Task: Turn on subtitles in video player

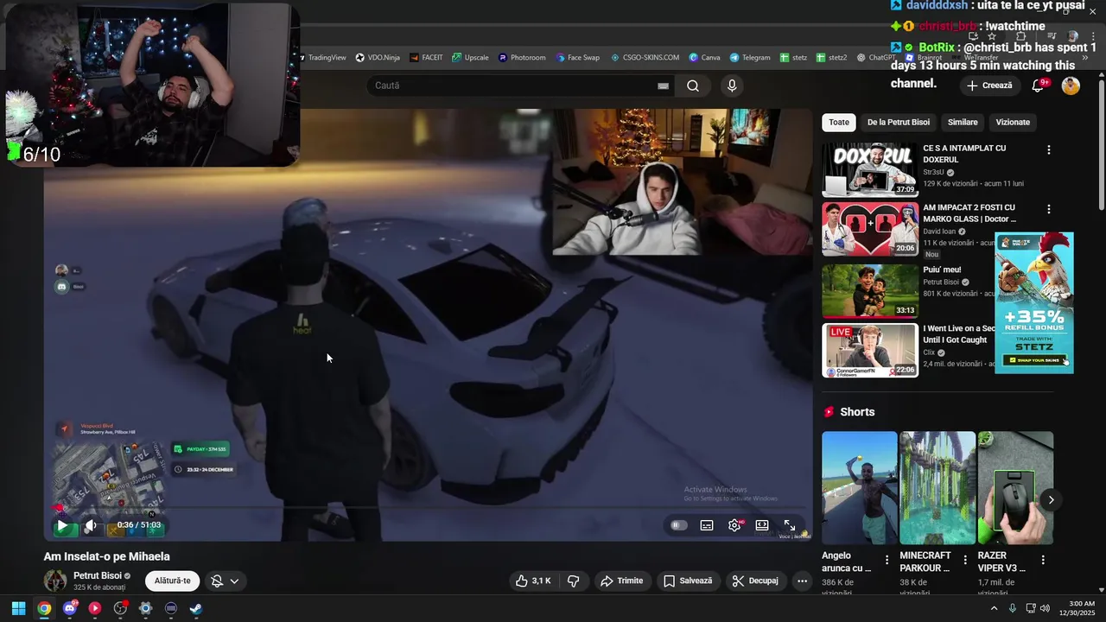Action: 707,525
